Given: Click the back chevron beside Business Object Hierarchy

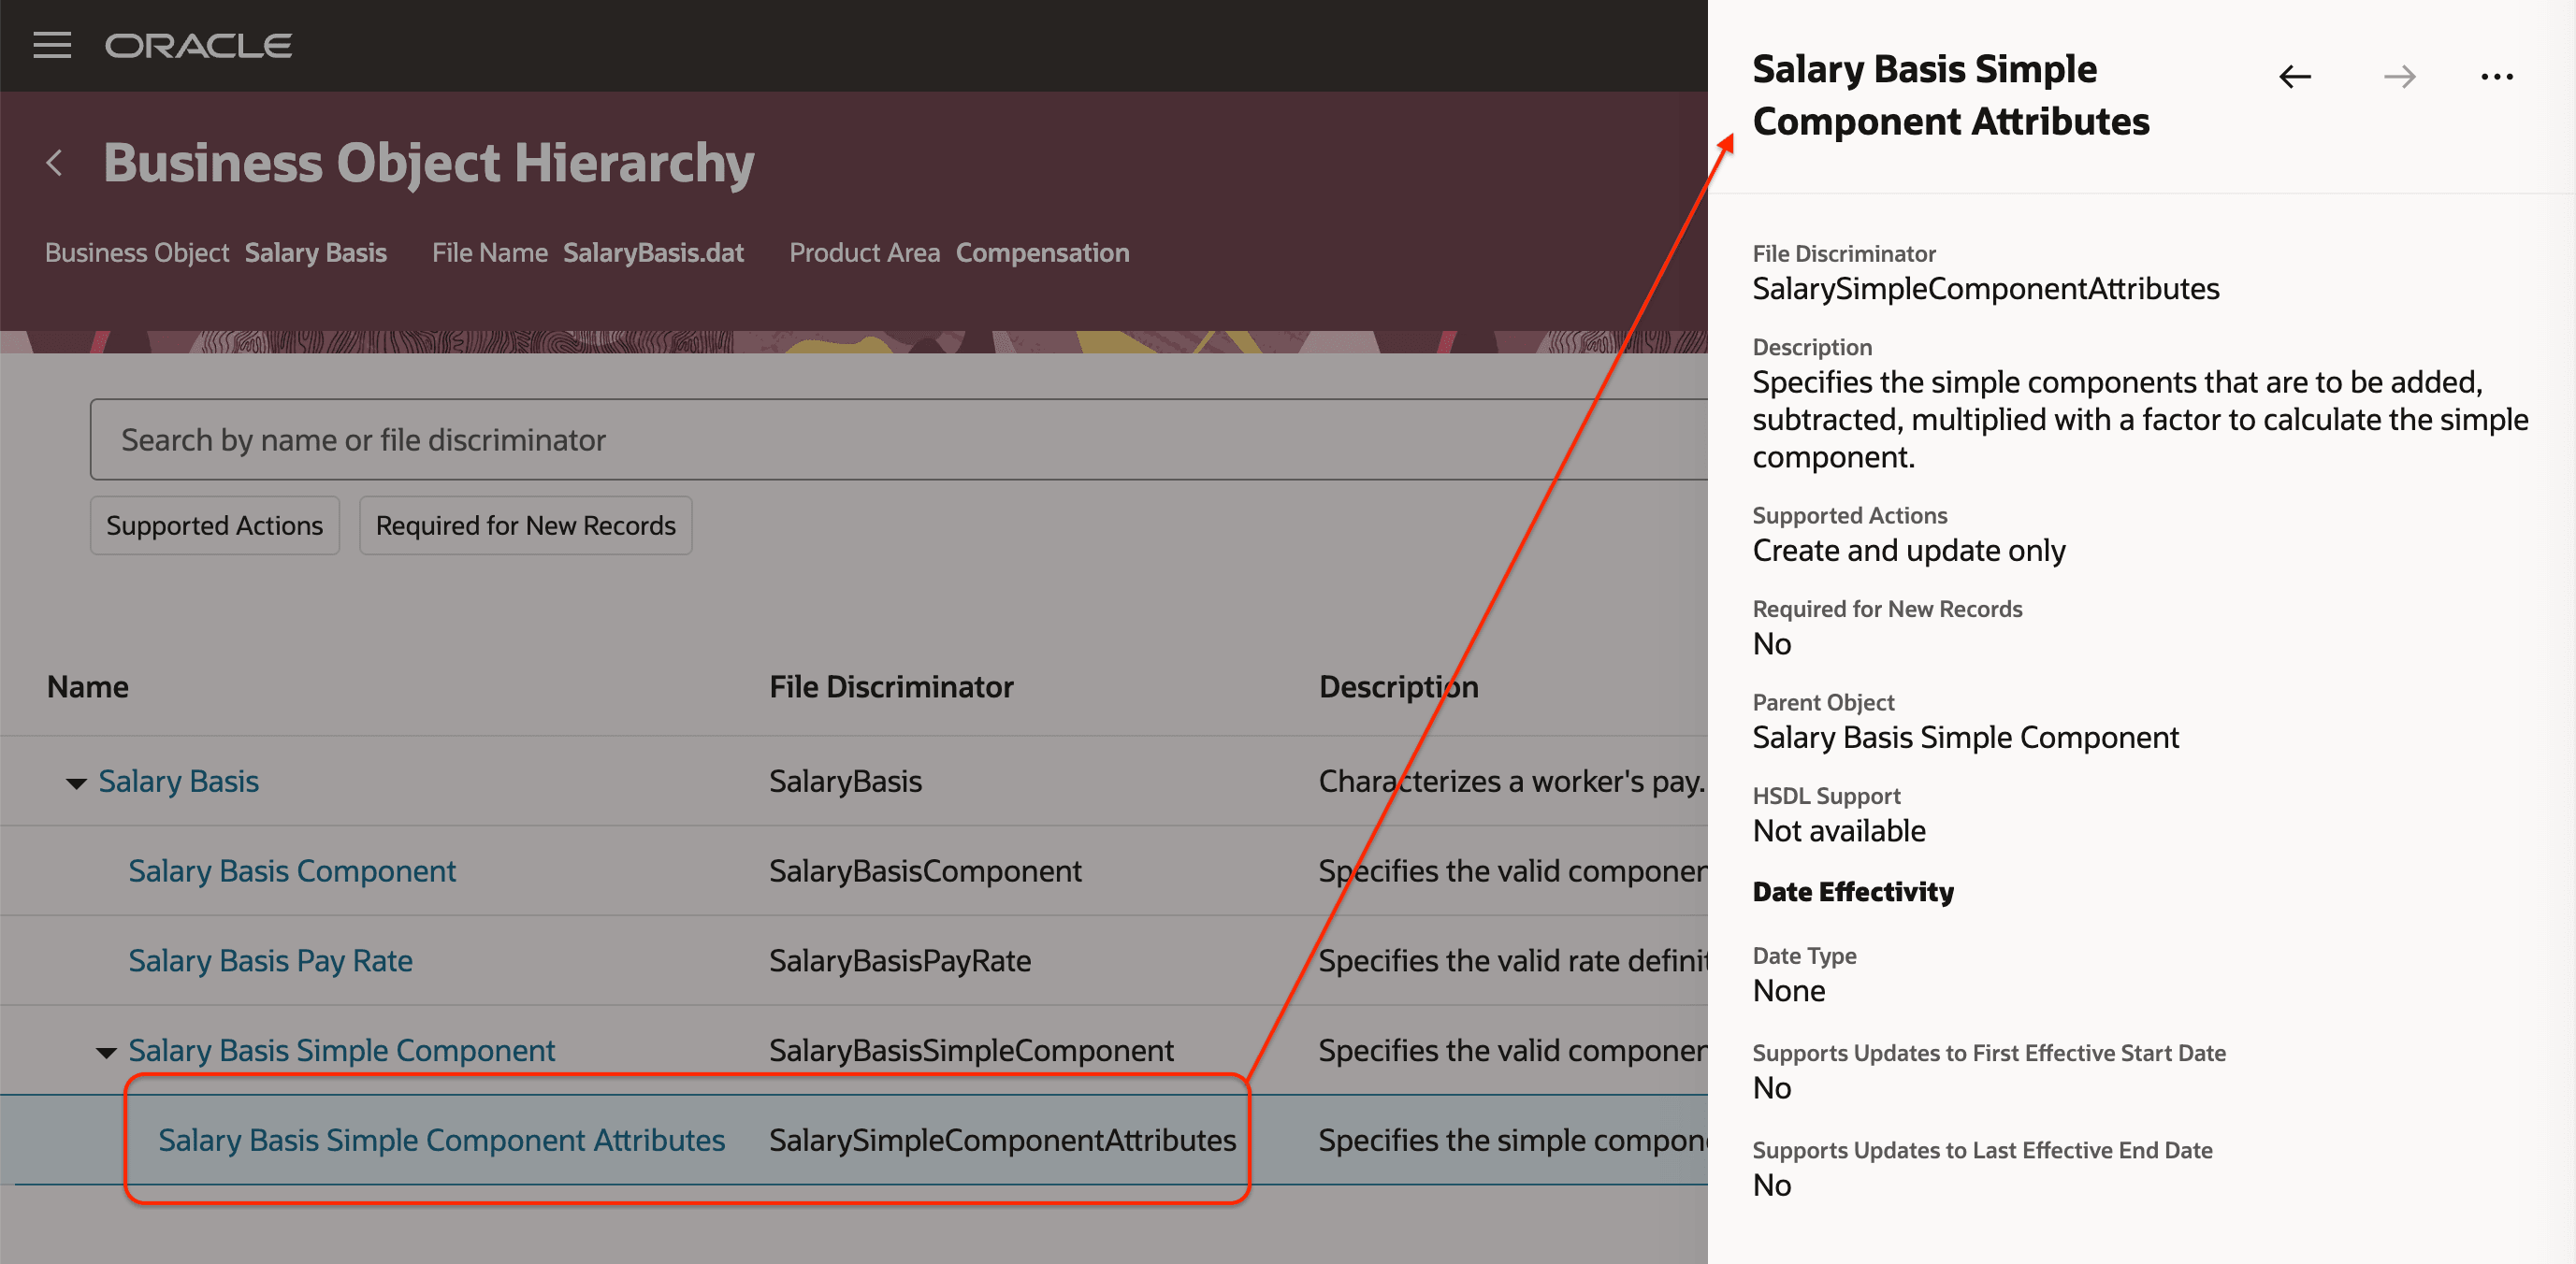Looking at the screenshot, I should click(x=55, y=163).
